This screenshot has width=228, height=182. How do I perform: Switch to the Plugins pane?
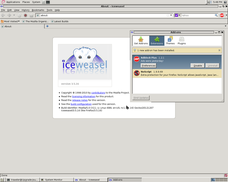tap(182, 41)
